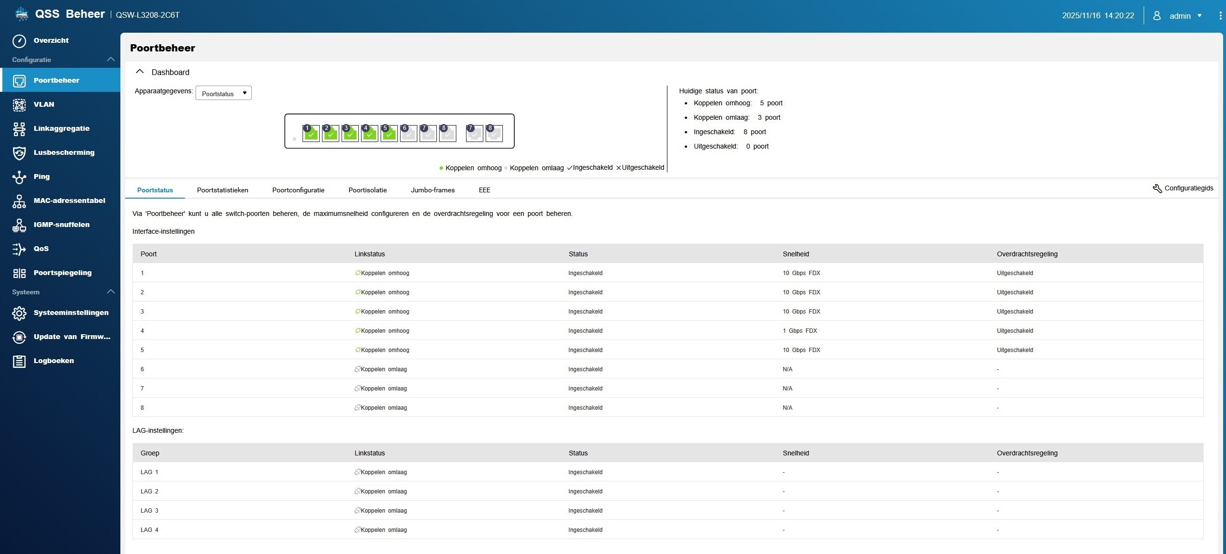Switch to the Poortstatistieken tab
The height and width of the screenshot is (554, 1226).
(x=222, y=190)
